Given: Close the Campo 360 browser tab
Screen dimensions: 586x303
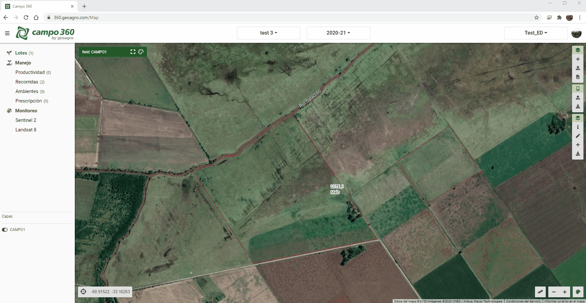Looking at the screenshot, I should (72, 6).
